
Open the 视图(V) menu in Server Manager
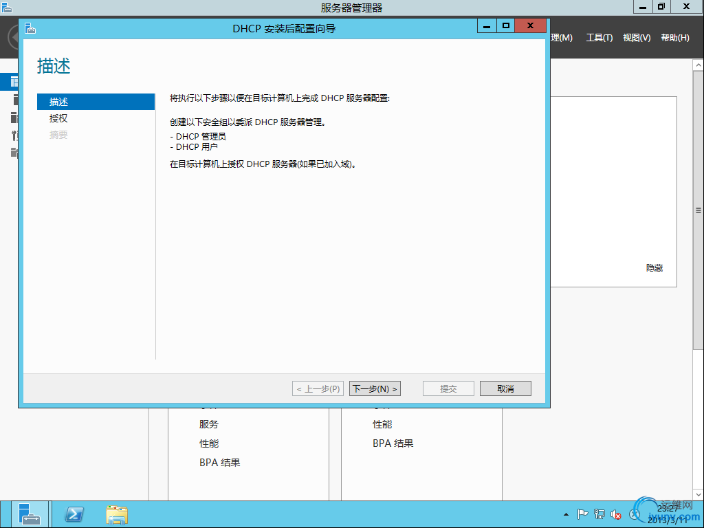coord(637,38)
